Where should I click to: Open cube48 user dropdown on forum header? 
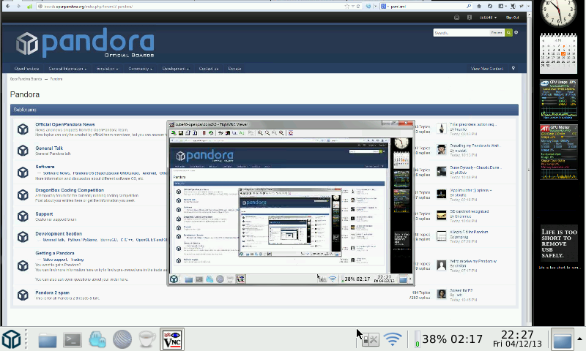pos(488,18)
